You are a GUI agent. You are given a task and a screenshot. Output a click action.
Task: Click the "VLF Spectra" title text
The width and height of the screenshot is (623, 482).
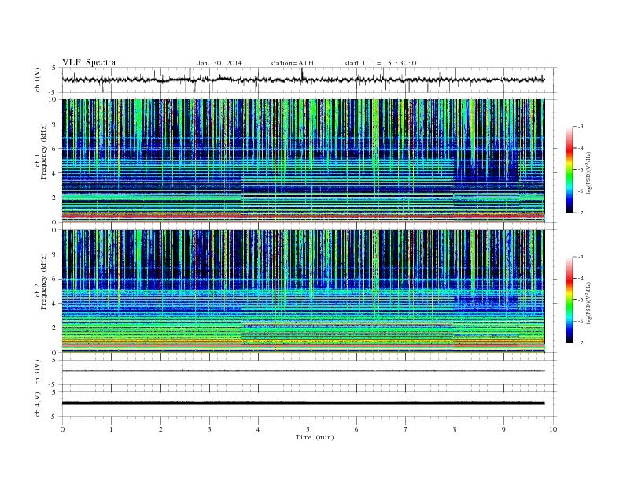point(89,62)
